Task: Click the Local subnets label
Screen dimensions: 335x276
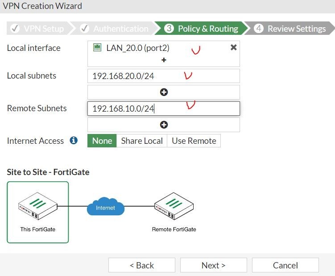Action: (32, 76)
